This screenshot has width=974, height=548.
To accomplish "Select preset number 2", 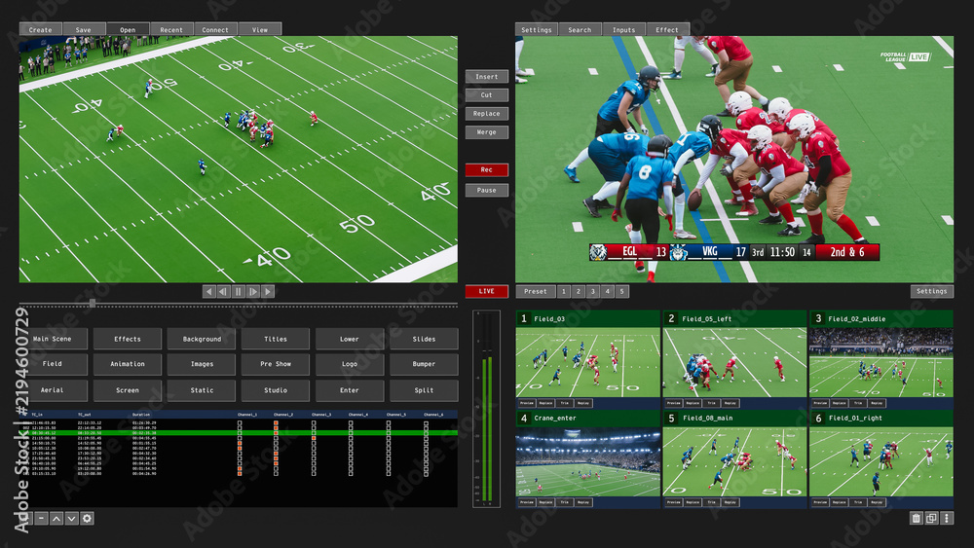I will pos(579,291).
